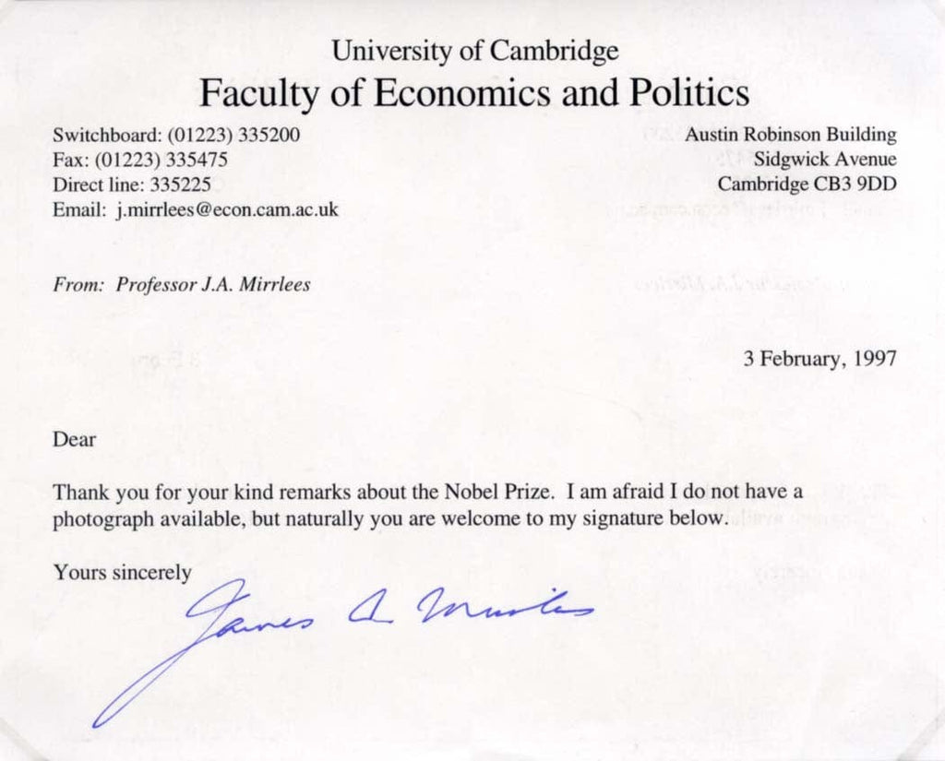Click the Email: label
The width and height of the screenshot is (945, 761).
tap(80, 209)
